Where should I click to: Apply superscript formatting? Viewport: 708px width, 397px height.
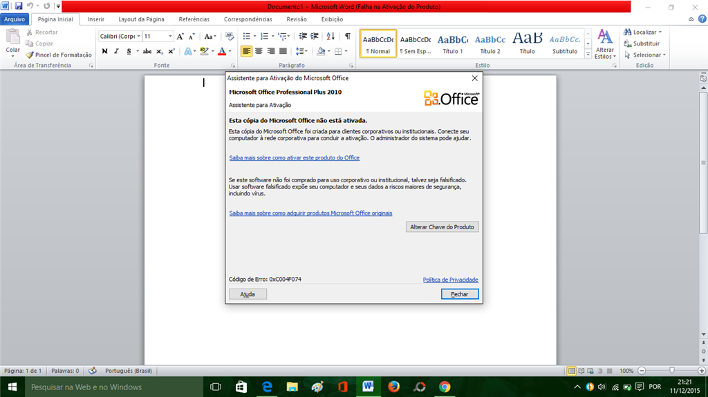click(171, 51)
